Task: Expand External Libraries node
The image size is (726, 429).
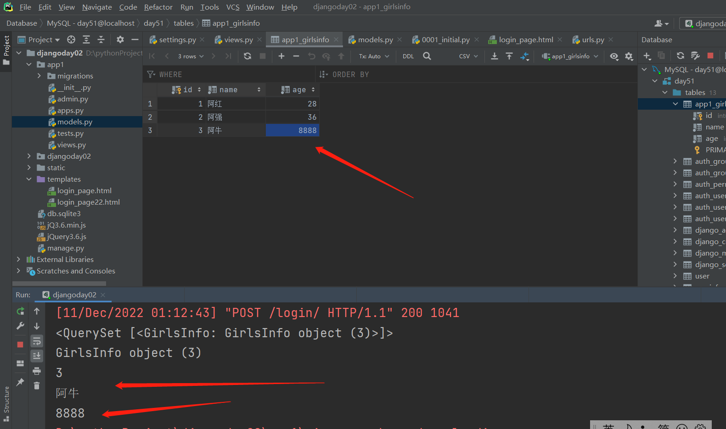Action: coord(18,259)
